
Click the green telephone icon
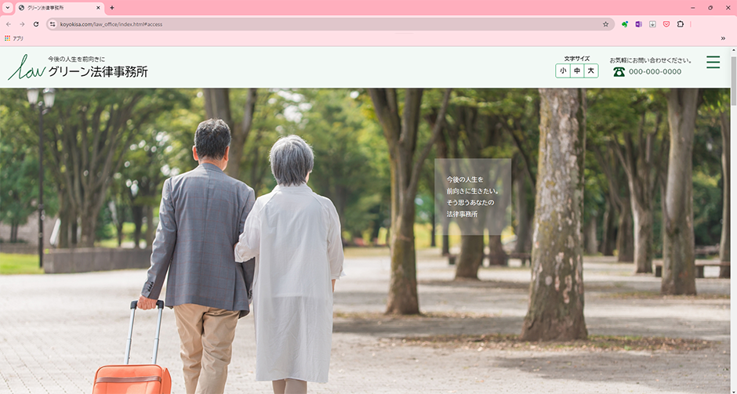click(x=619, y=71)
